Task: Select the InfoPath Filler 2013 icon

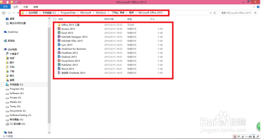Action: coord(59,41)
